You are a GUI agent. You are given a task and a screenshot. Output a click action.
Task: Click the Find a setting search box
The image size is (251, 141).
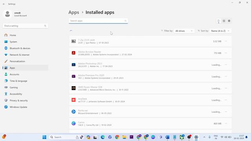click(25, 26)
